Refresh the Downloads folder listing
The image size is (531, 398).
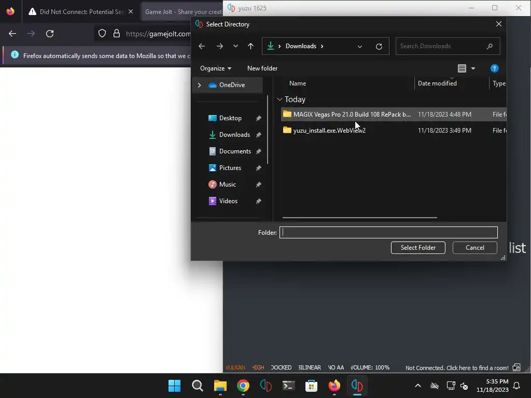pyautogui.click(x=379, y=46)
